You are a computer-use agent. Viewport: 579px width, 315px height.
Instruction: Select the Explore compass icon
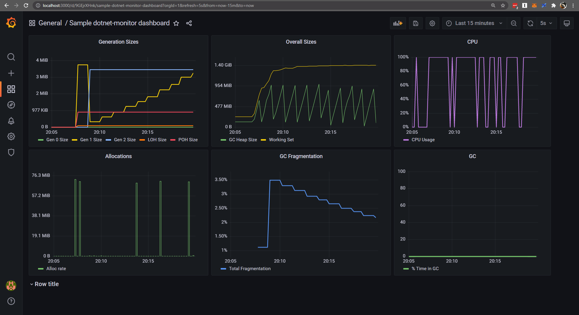11,105
